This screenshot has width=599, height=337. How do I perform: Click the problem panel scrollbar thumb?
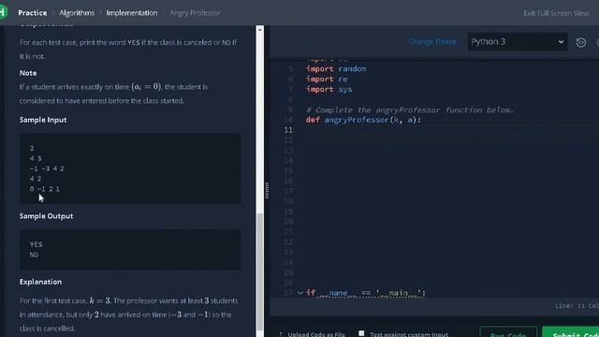260,271
